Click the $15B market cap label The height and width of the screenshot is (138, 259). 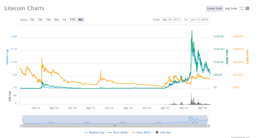[14, 49]
